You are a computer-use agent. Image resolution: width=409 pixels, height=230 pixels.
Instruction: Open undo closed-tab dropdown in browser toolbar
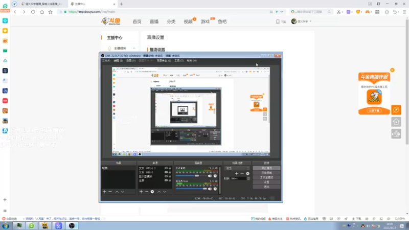tap(399, 12)
